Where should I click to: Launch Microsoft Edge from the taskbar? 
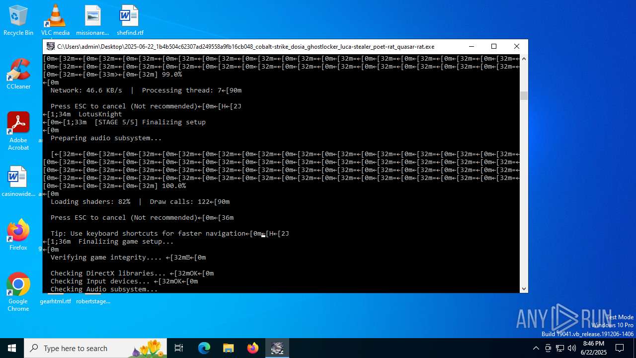pos(204,348)
